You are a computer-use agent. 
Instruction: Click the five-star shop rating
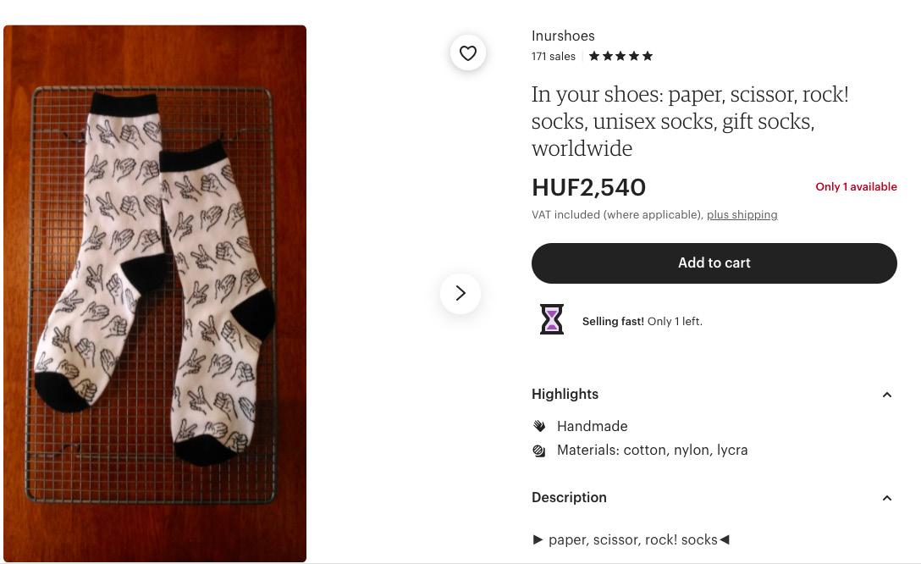pyautogui.click(x=620, y=57)
